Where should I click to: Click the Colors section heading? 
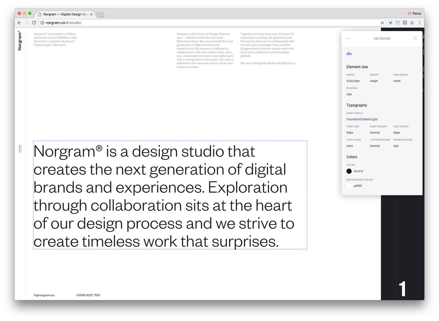coord(352,157)
